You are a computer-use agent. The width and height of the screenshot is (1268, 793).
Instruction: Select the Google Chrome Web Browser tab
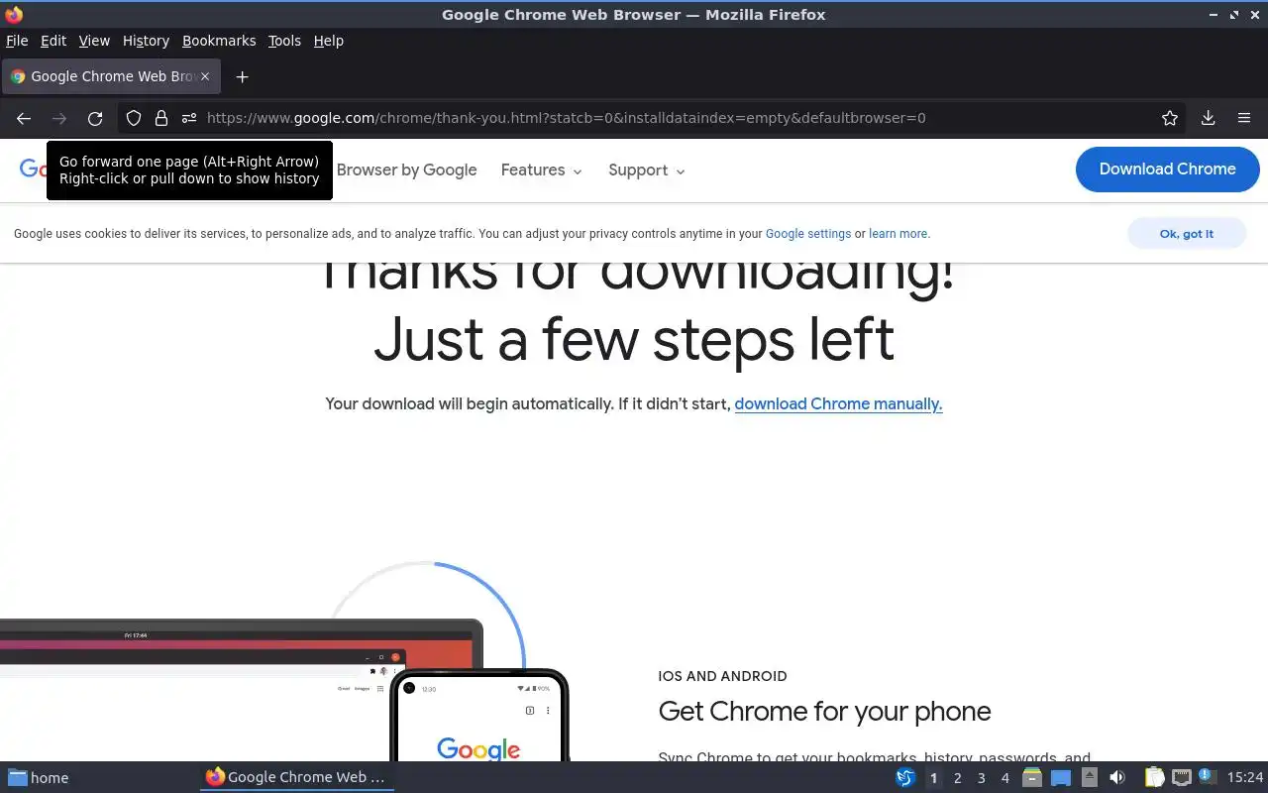pyautogui.click(x=111, y=76)
